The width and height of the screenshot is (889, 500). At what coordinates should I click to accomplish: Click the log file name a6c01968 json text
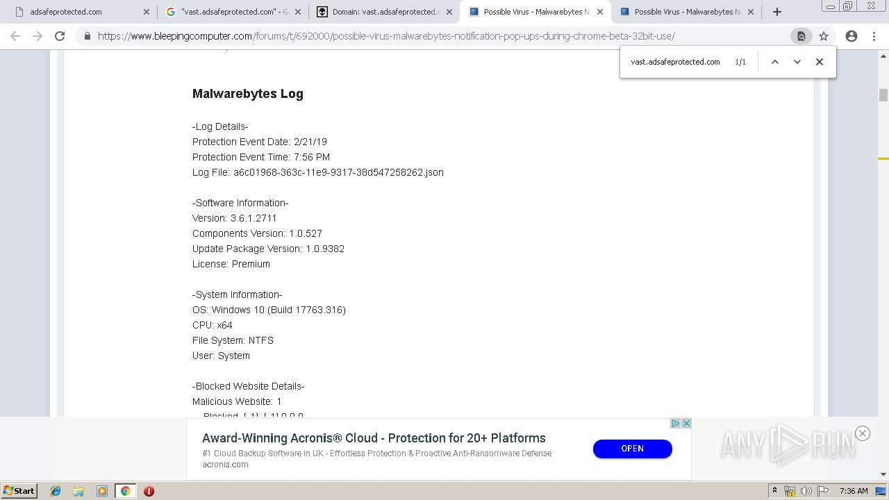point(338,172)
